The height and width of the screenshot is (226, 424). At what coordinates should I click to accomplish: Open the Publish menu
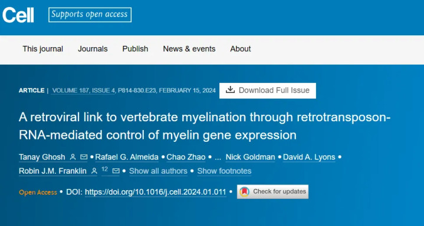(x=135, y=49)
